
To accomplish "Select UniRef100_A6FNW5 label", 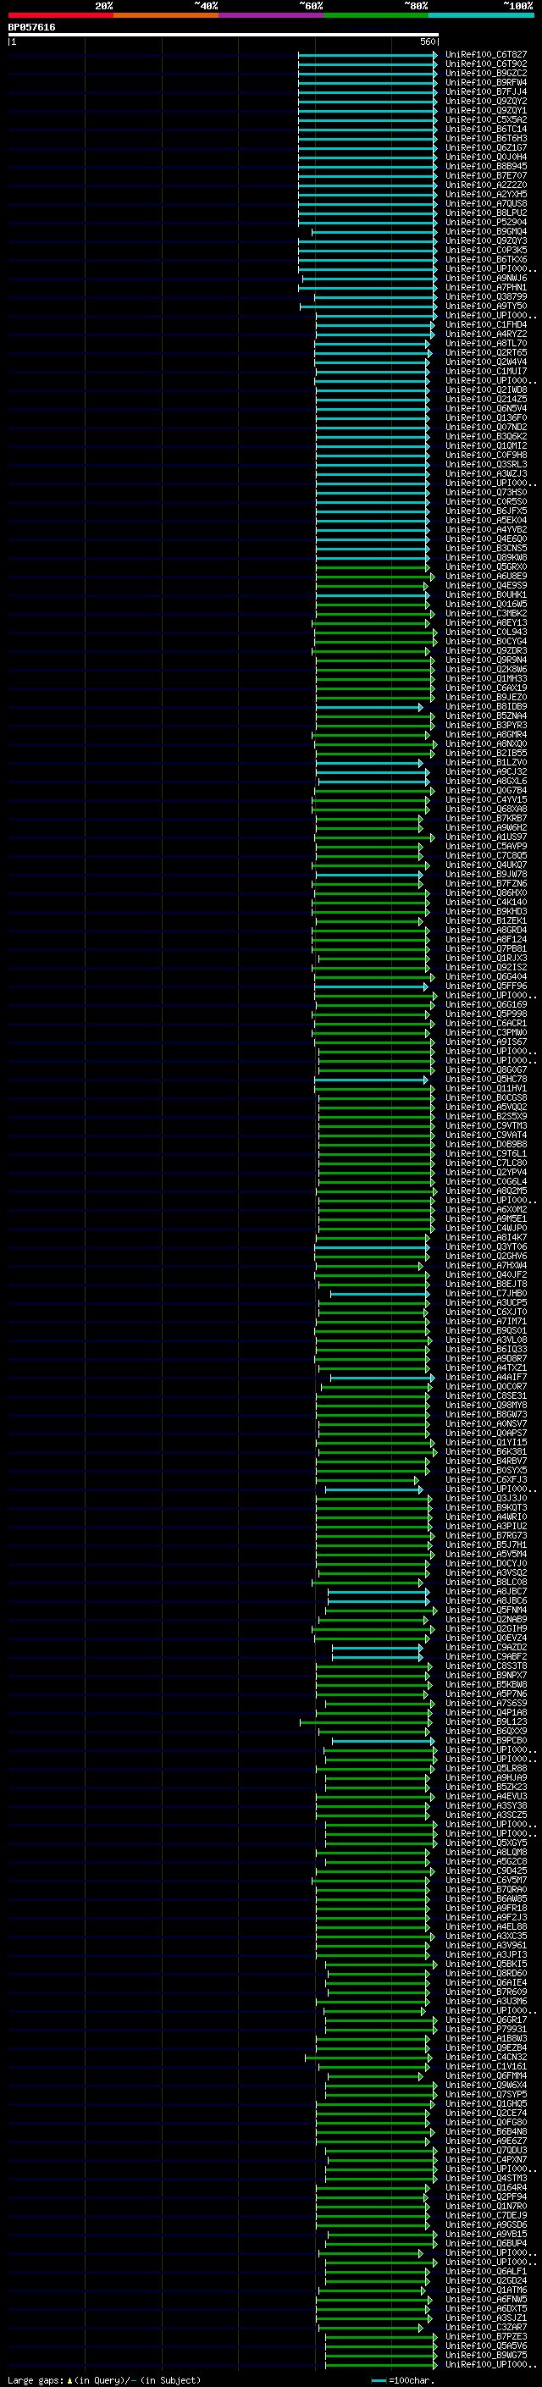I will (486, 2299).
